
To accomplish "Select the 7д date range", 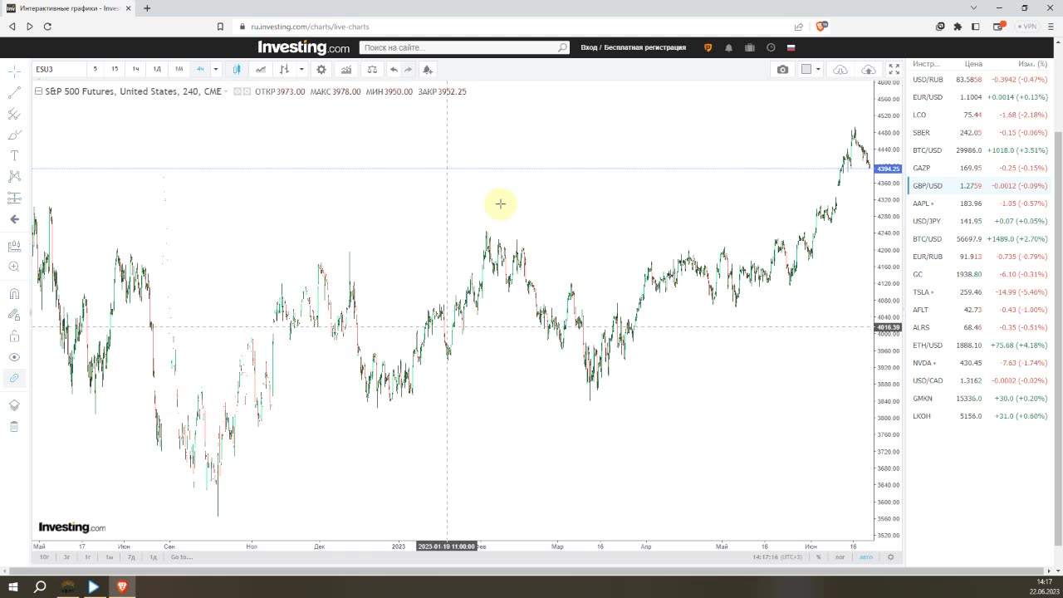I will [131, 557].
